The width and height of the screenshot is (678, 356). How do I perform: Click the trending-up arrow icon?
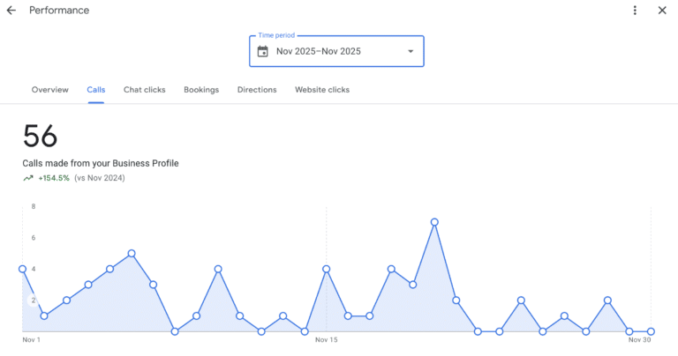pos(28,178)
